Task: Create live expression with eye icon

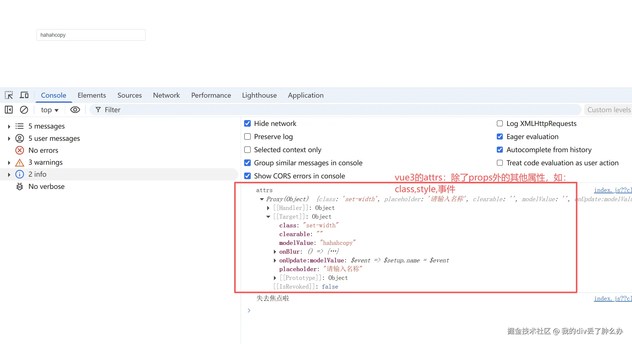Action: point(75,110)
